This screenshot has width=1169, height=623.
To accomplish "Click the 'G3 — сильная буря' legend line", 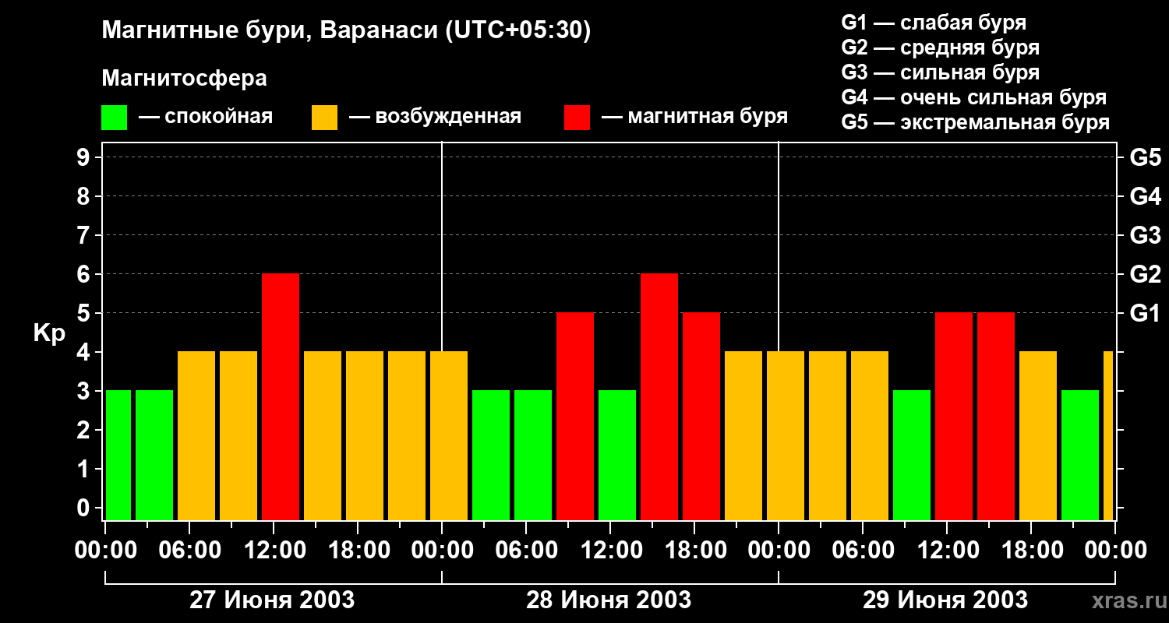I will [940, 72].
